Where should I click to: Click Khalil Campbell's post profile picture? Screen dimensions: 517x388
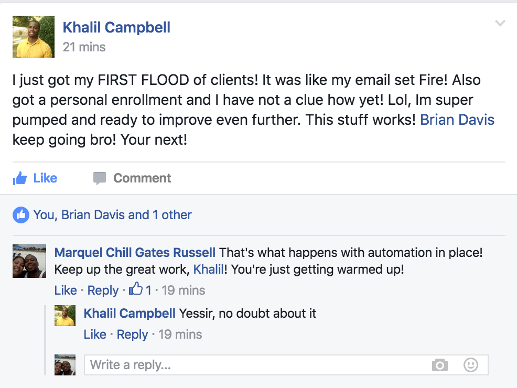point(33,36)
